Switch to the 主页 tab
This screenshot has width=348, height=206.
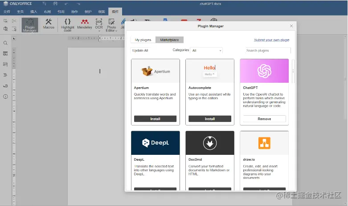click(20, 12)
